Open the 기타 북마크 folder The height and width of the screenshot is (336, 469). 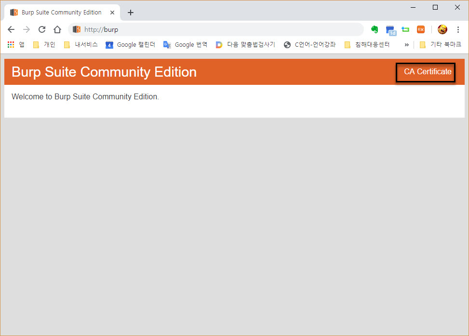[440, 44]
